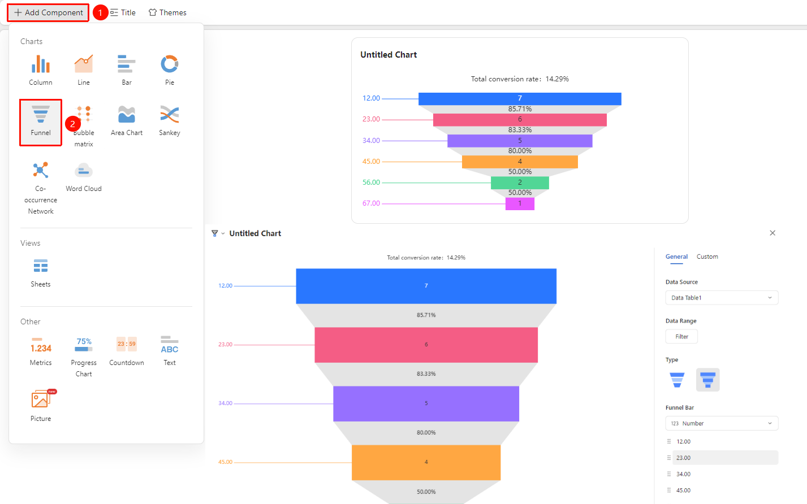Click the pink funnel bar labeled 6 in the editor
The height and width of the screenshot is (504, 807).
pos(426,345)
